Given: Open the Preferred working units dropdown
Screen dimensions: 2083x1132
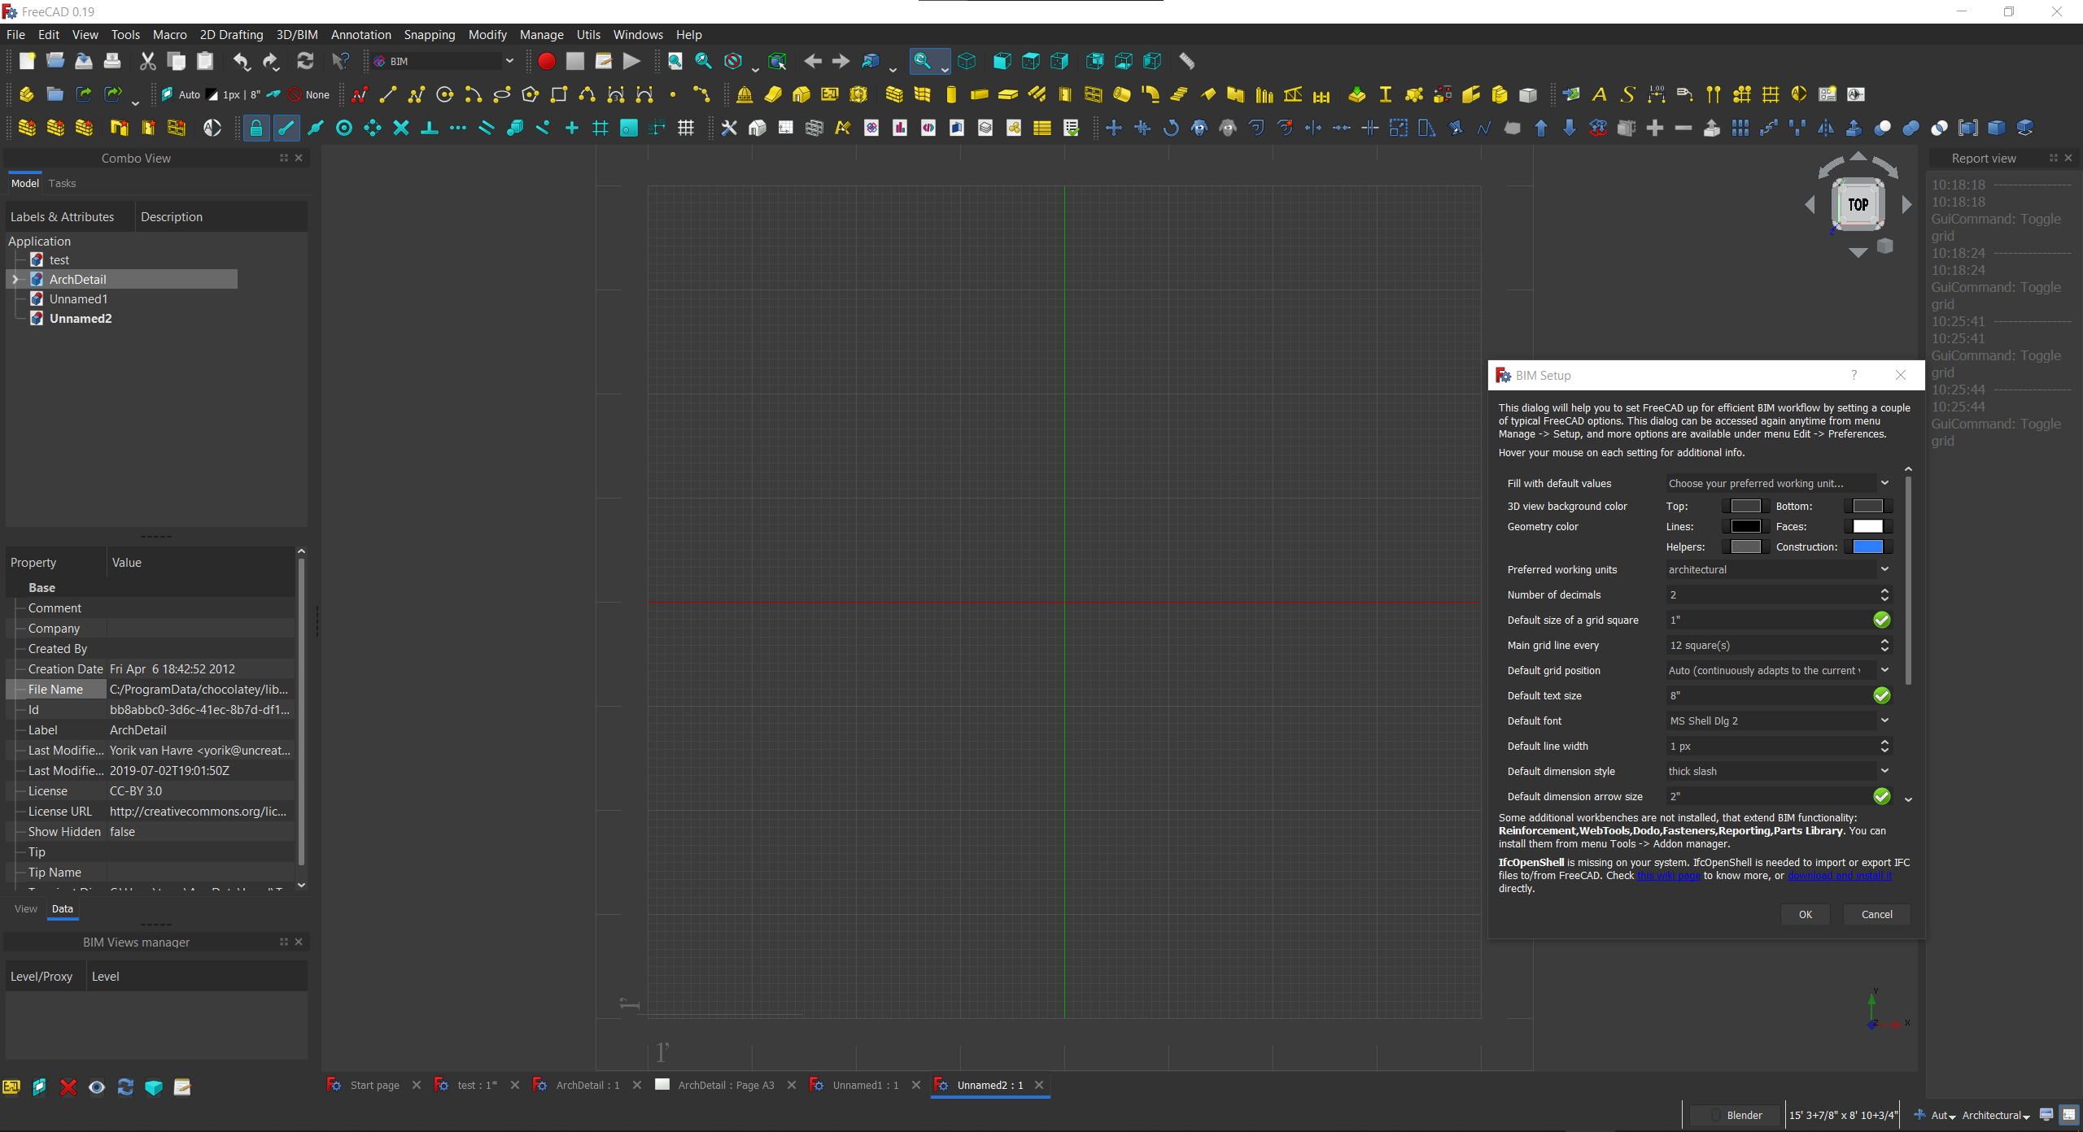Looking at the screenshot, I should pyautogui.click(x=1777, y=569).
